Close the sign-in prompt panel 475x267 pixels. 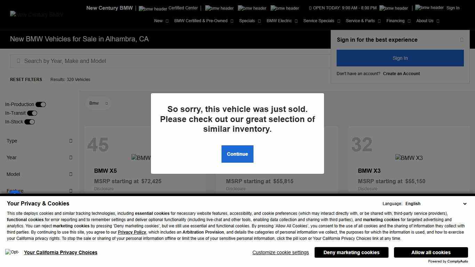point(462,40)
